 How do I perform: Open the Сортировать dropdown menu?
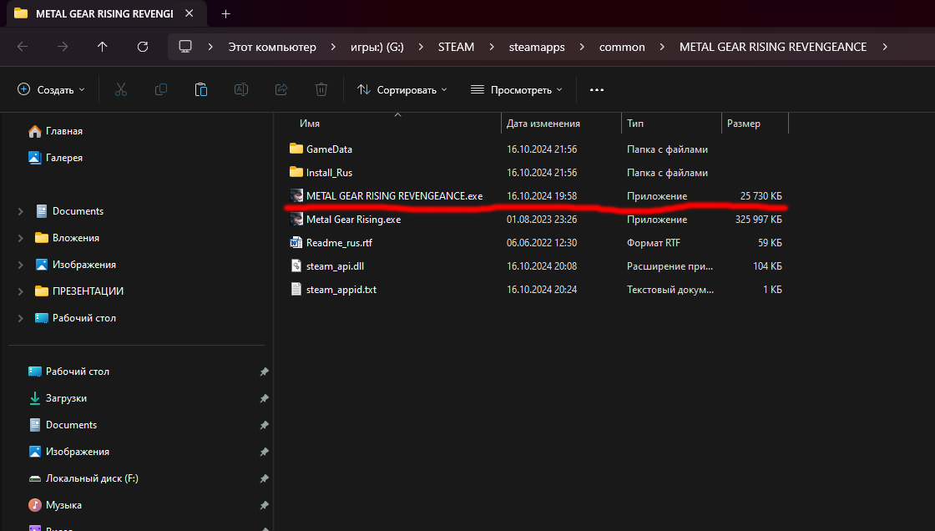(402, 89)
